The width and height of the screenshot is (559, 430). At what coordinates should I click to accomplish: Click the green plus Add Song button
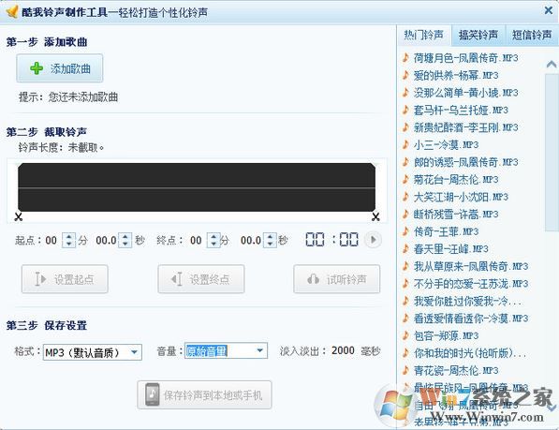point(60,68)
